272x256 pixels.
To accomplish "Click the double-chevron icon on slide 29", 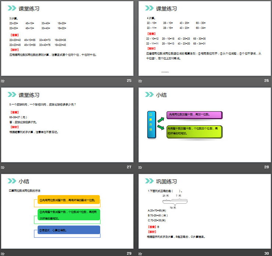I will pos(12,181).
